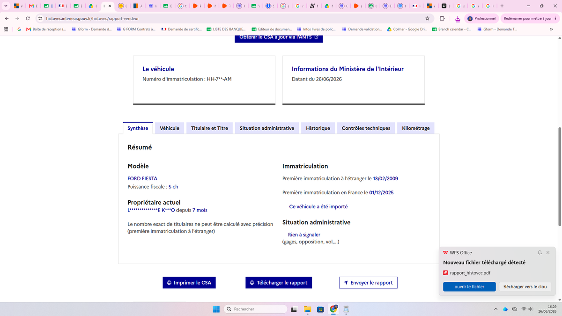
Task: Open File Explorer from the taskbar
Action: point(308,309)
